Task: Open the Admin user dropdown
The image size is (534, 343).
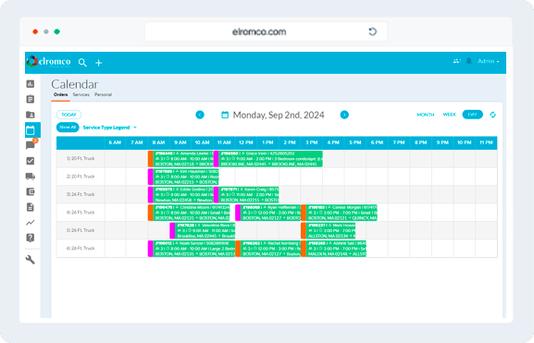Action: pos(489,61)
